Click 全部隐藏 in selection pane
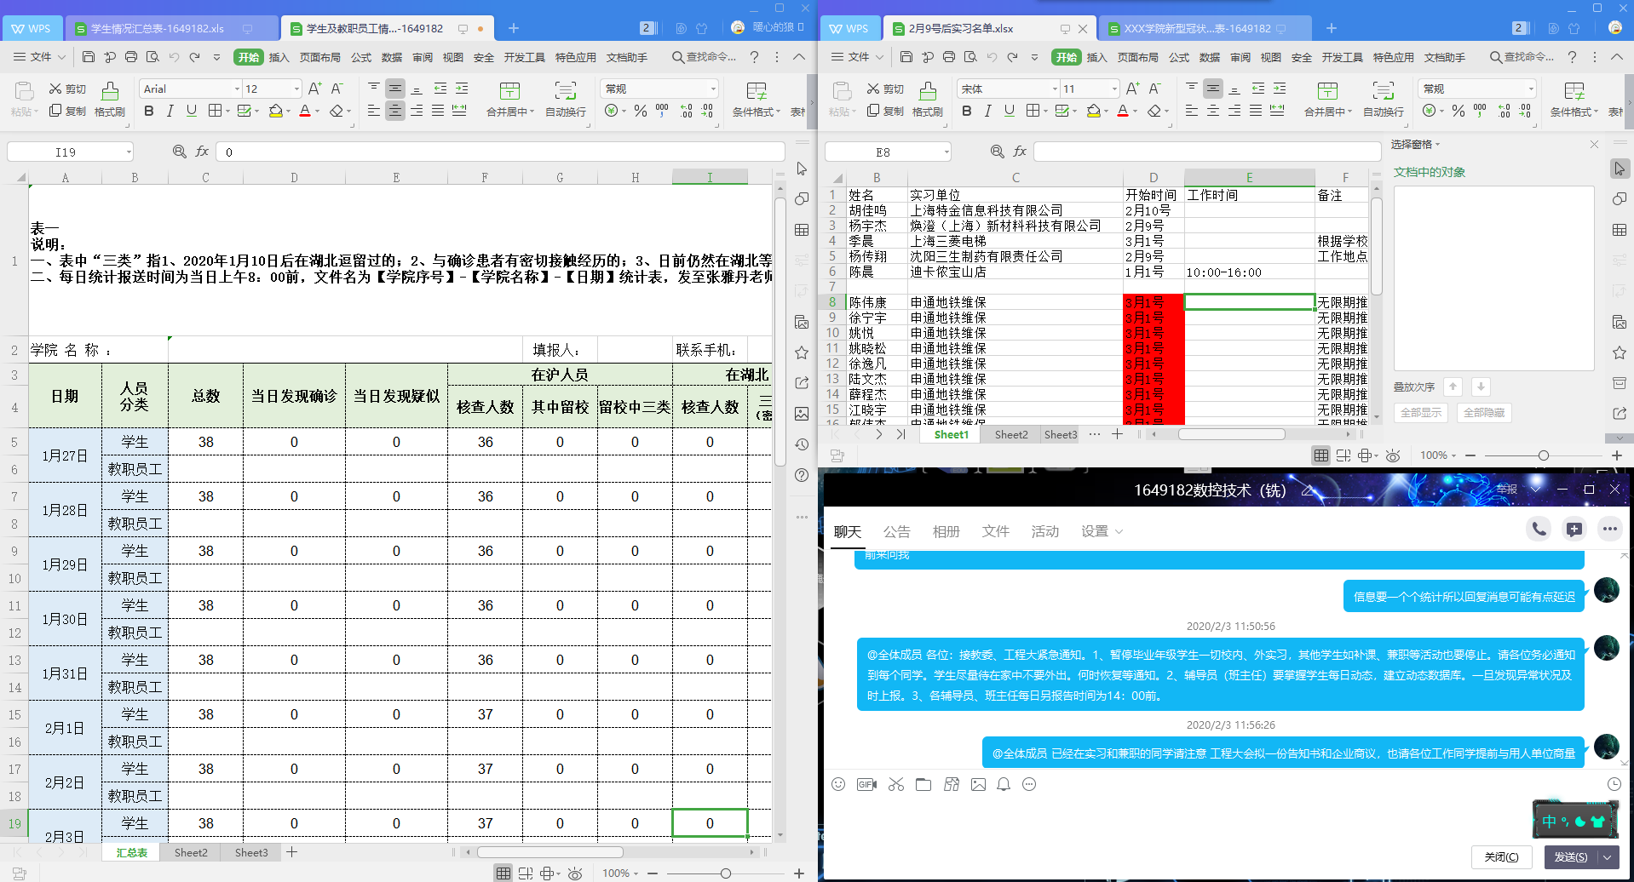Image resolution: width=1634 pixels, height=882 pixels. point(1484,413)
